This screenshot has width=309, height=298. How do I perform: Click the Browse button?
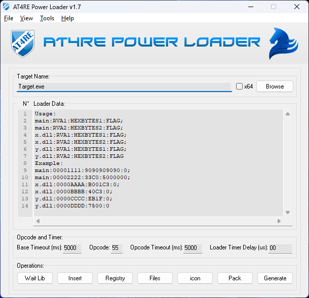[x=275, y=87]
